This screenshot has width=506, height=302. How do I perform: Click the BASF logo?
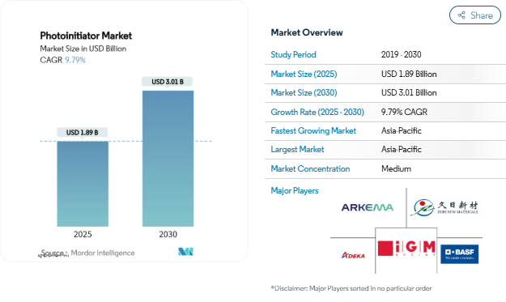460,254
